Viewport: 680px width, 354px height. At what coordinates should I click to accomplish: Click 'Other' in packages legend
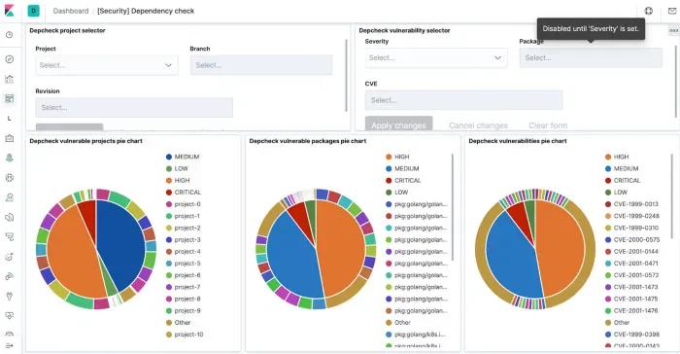click(402, 323)
